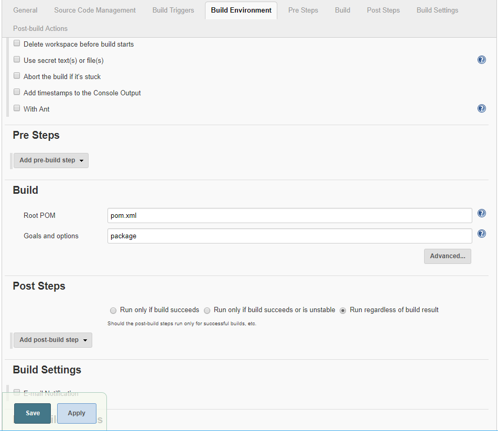This screenshot has height=431, width=498.
Task: Select Run only if build succeeds
Action: point(113,311)
